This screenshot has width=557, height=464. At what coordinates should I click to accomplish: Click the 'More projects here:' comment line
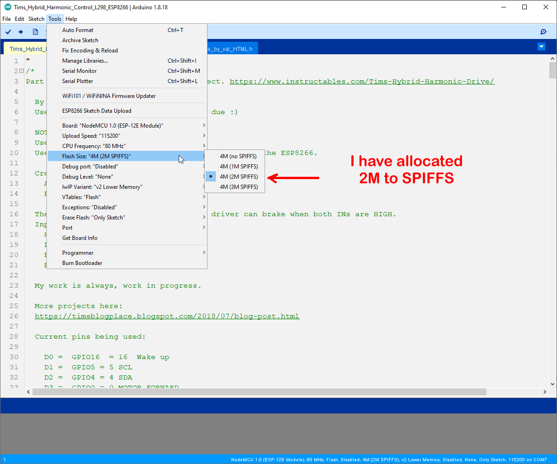point(78,306)
